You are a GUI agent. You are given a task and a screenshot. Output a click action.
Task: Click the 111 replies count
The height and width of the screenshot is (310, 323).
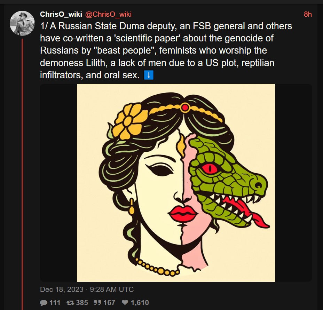tap(55, 303)
